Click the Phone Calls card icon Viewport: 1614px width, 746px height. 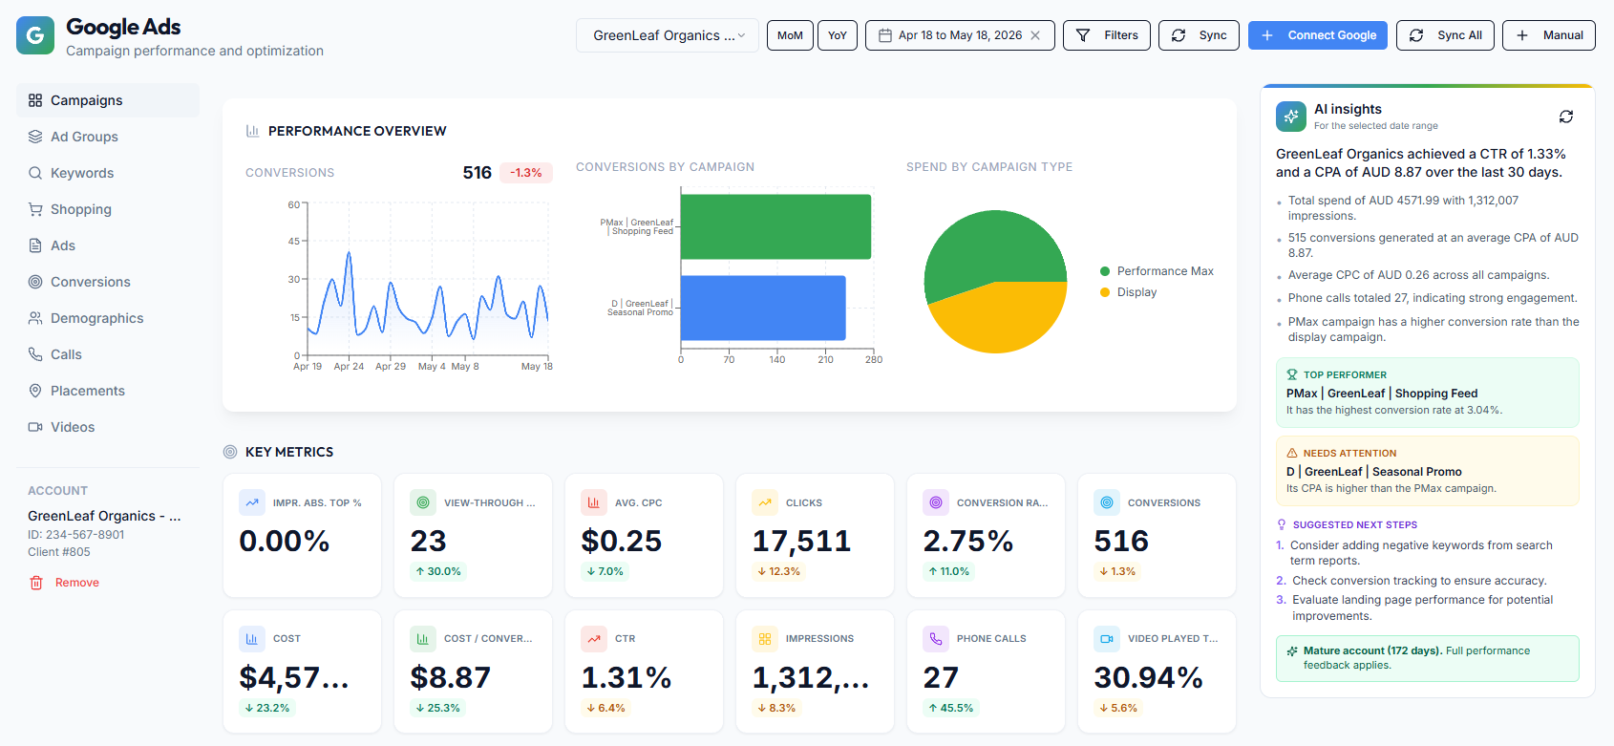[936, 638]
